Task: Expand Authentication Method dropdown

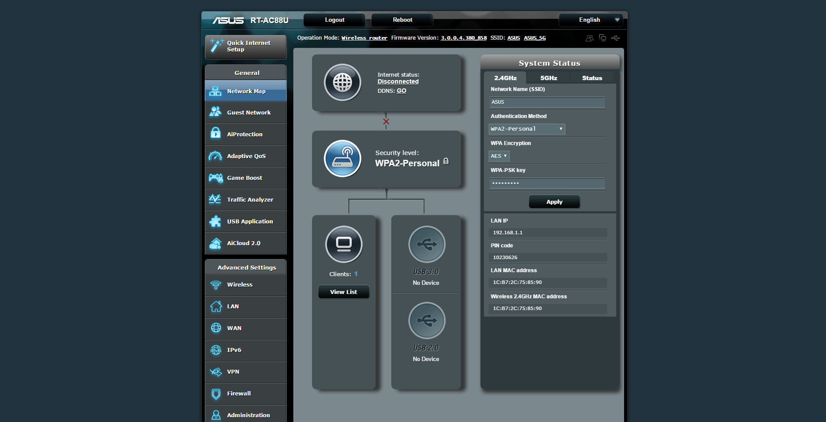Action: coord(527,129)
